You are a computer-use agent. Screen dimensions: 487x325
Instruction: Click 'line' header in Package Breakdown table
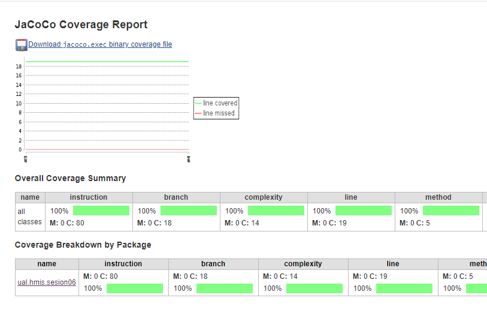[x=393, y=264]
